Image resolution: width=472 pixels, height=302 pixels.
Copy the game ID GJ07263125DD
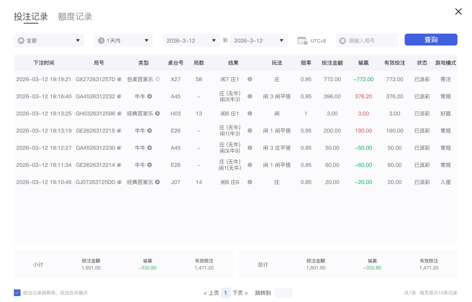pyautogui.click(x=119, y=182)
